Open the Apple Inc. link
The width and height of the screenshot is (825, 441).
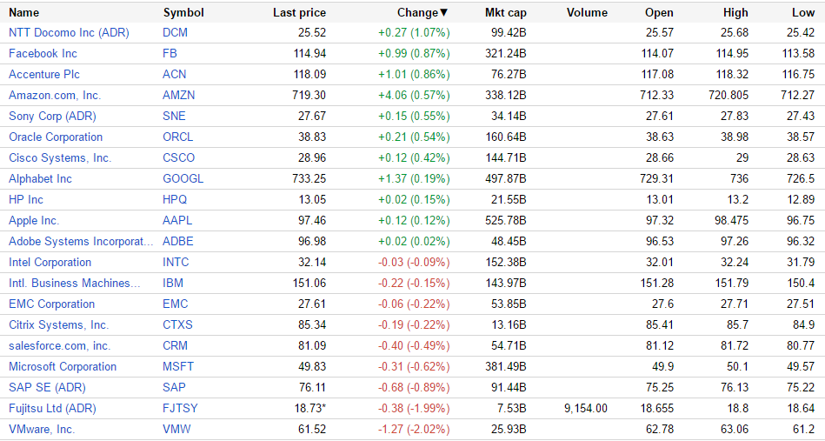[x=34, y=220]
